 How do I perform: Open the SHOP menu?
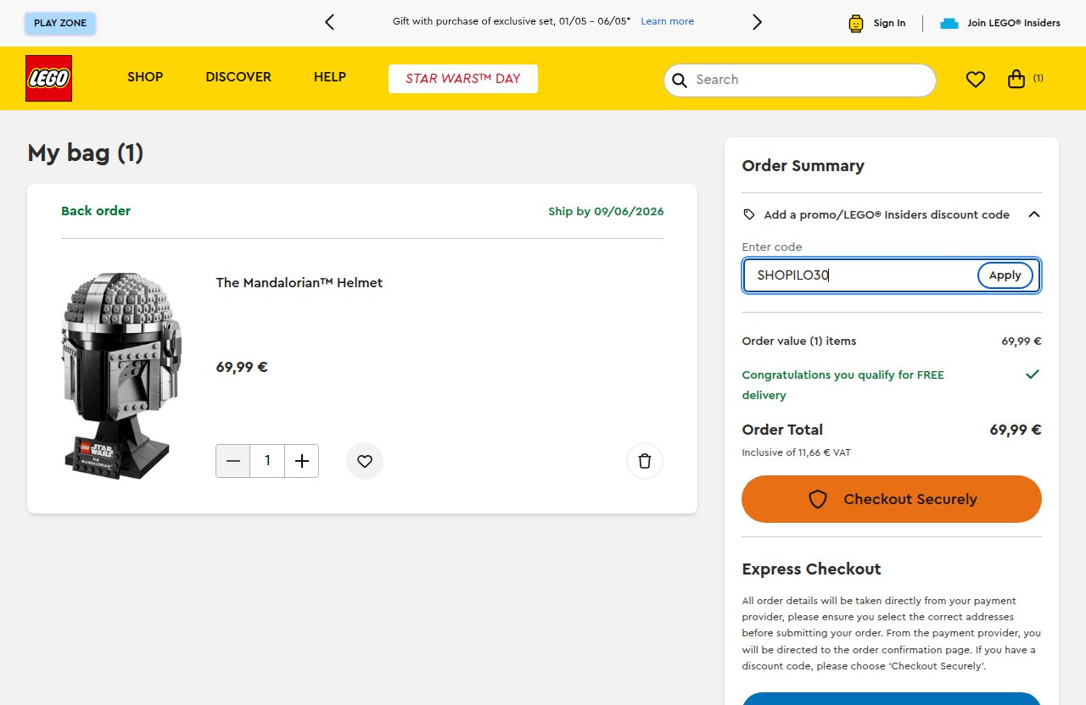[145, 77]
